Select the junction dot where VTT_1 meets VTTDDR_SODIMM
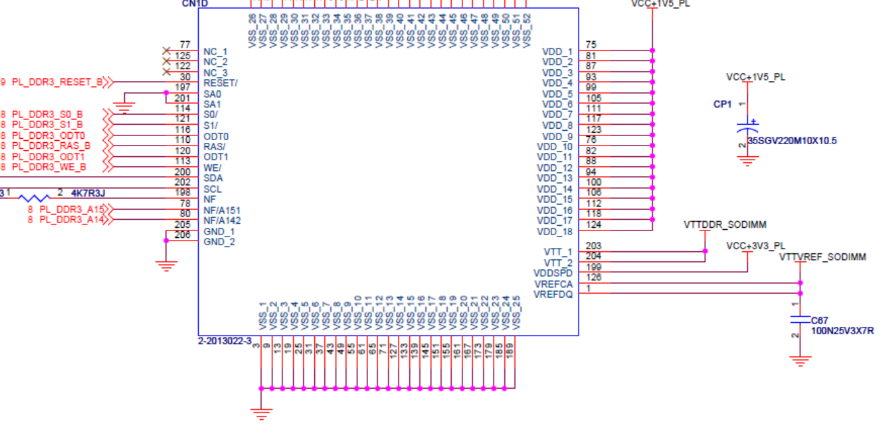 [x=705, y=251]
